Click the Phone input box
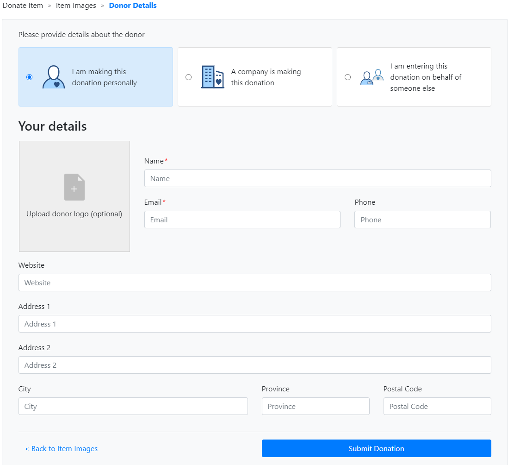Viewport: 508px width, 465px height. [422, 220]
